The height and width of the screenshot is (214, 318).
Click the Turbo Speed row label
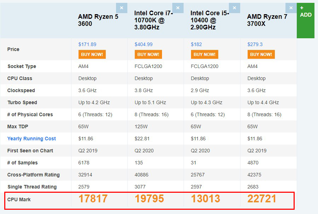pos(22,102)
